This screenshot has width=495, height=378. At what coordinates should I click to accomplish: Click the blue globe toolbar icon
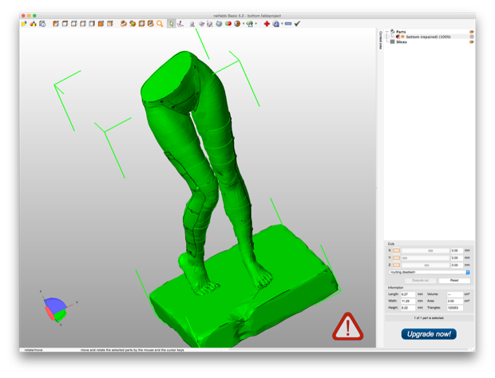(219, 24)
